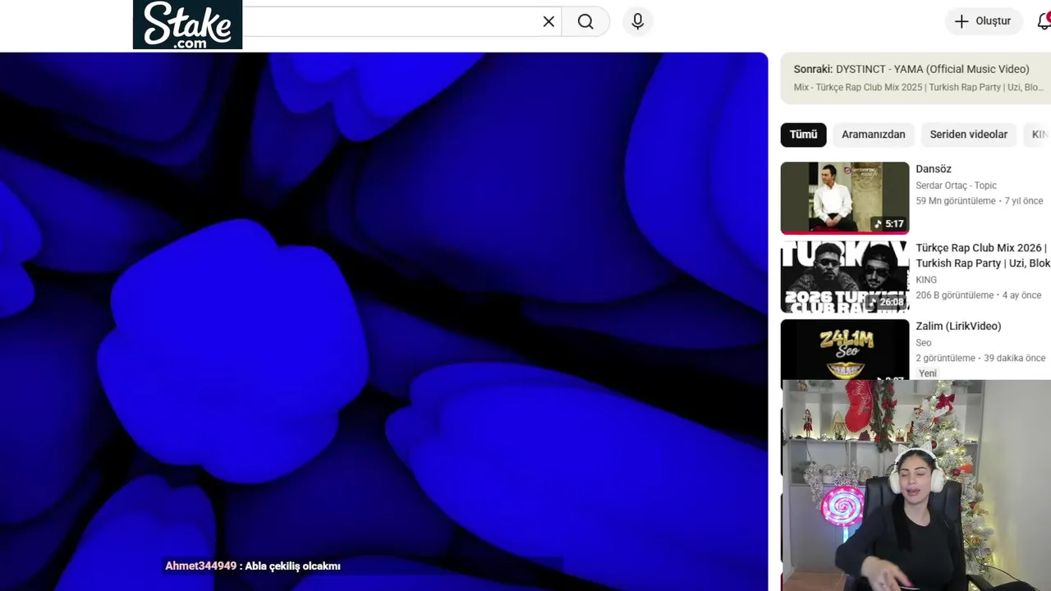The width and height of the screenshot is (1051, 591).
Task: Click the Stake.com logo overlay
Action: (187, 25)
